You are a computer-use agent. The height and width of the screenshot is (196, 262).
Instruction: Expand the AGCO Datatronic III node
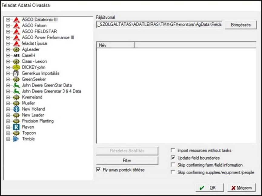[x=8, y=20]
